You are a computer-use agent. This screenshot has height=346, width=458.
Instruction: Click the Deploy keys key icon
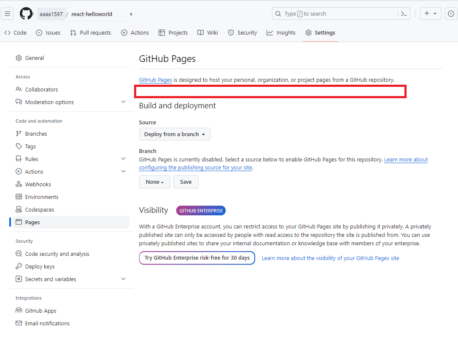tap(19, 266)
